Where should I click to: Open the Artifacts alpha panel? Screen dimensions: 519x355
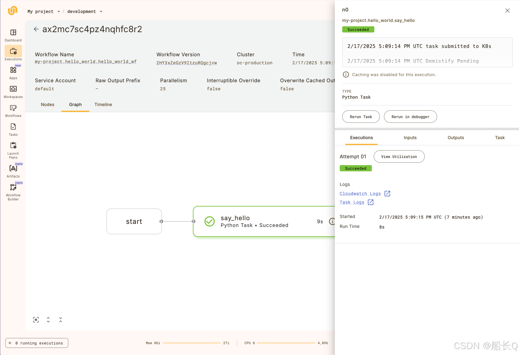click(13, 170)
